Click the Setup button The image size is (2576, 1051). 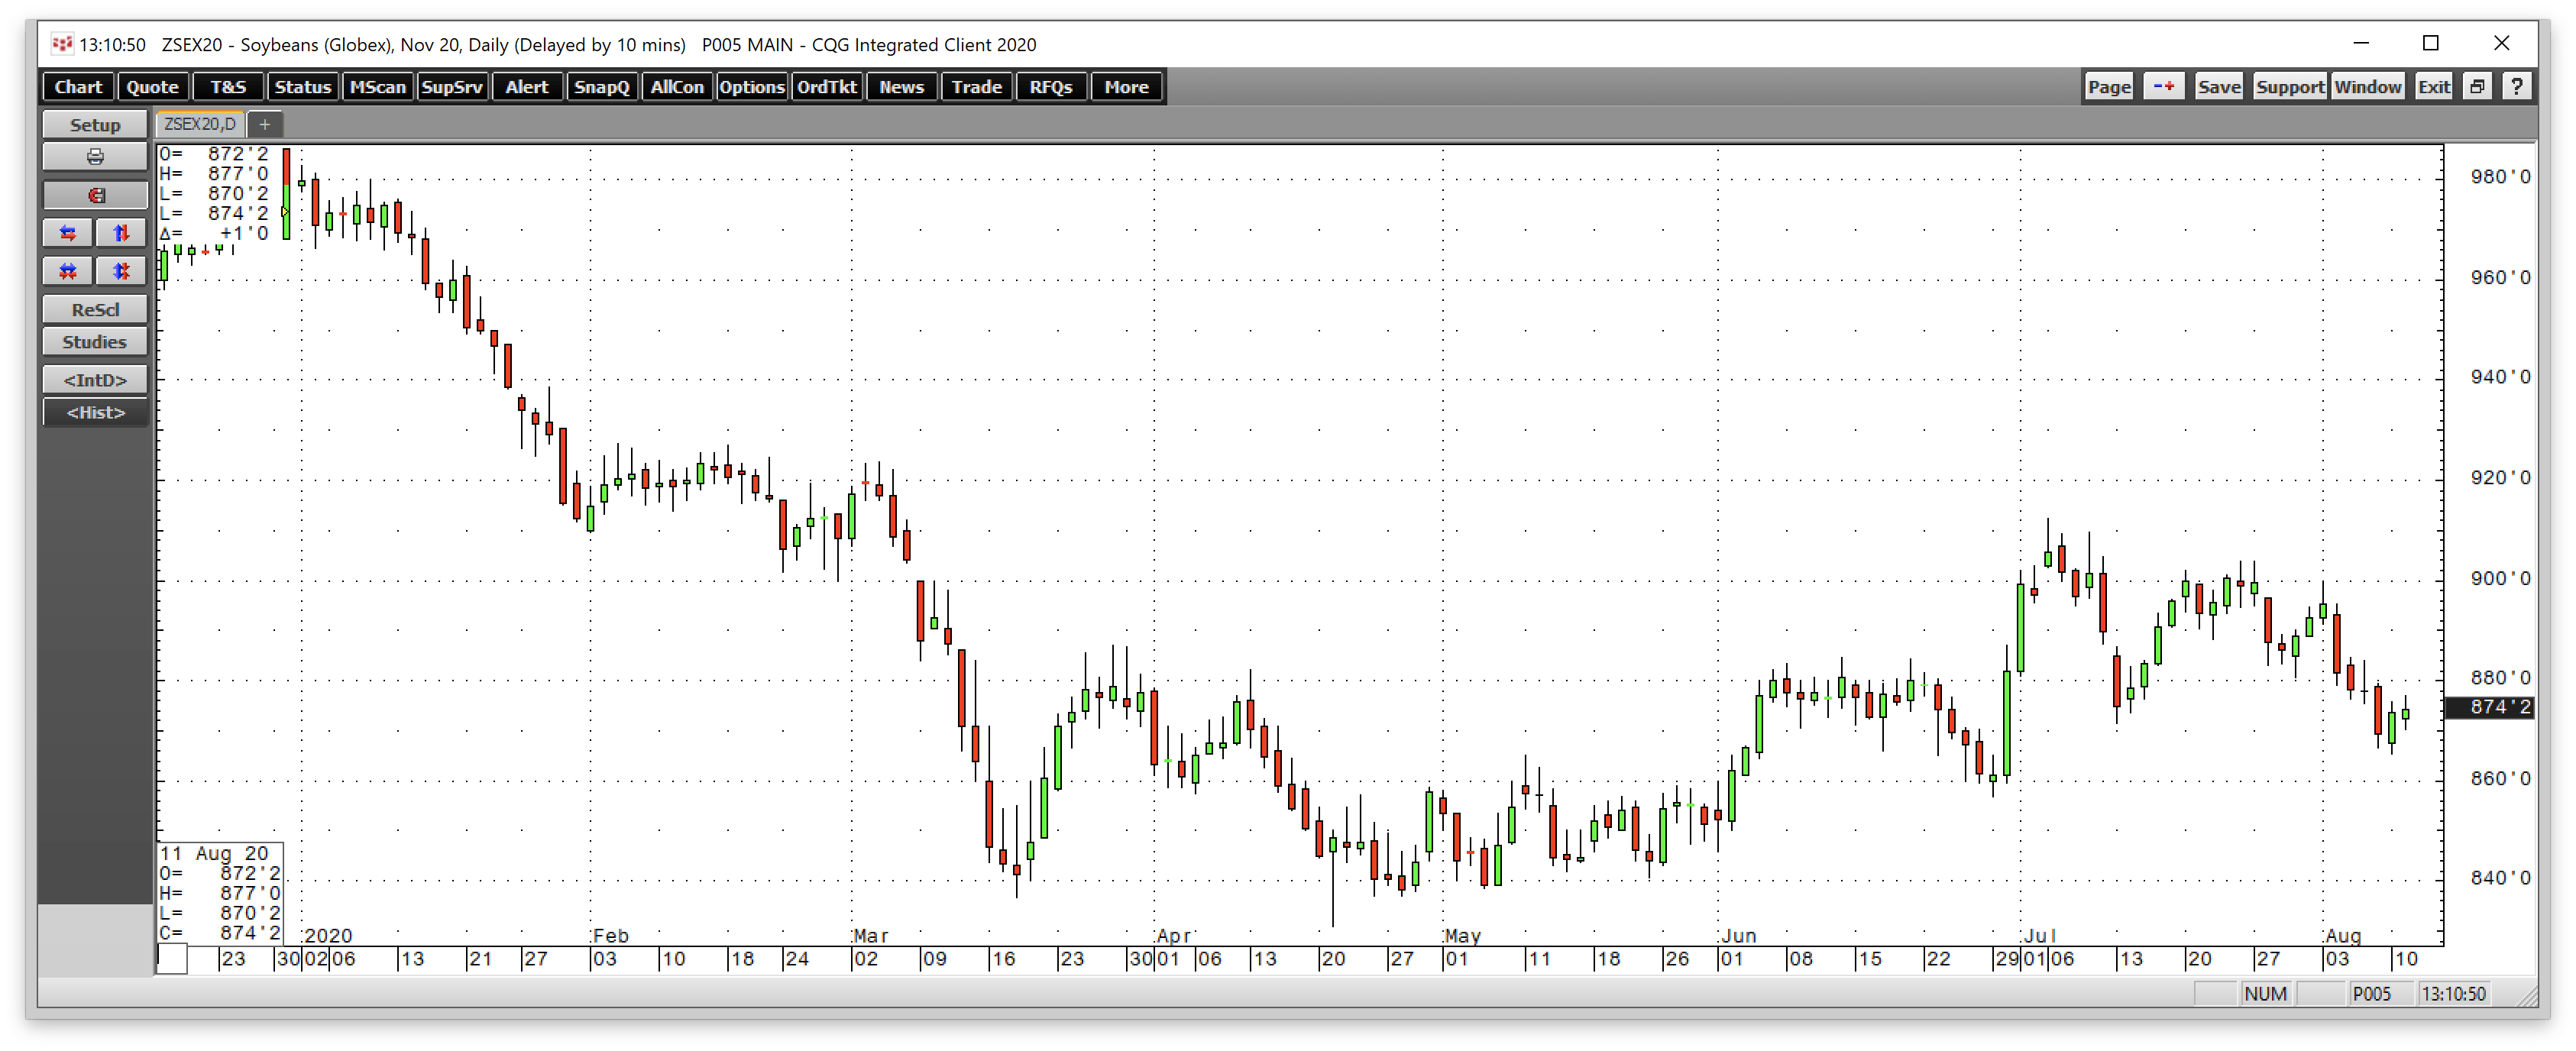coord(95,125)
